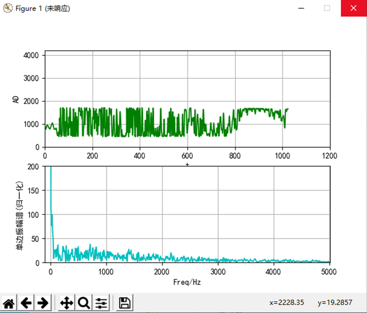
Task: Save the figure with floppy icon
Action: [125, 303]
